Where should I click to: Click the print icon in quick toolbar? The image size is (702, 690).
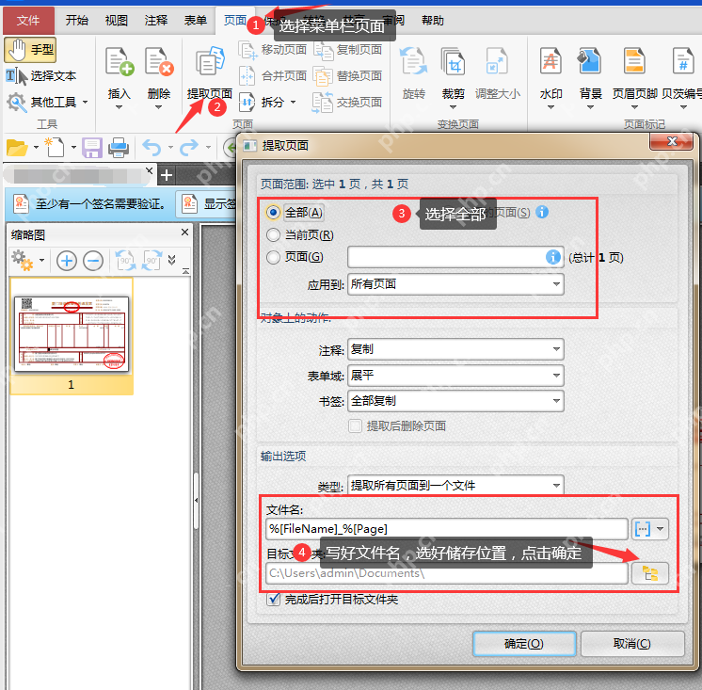[119, 147]
